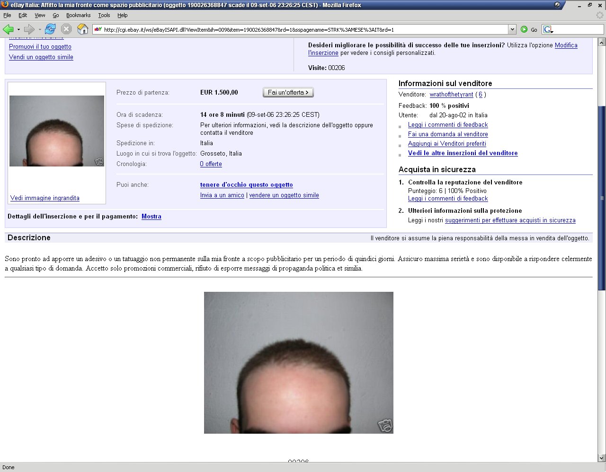Open the Help menu

(x=123, y=15)
